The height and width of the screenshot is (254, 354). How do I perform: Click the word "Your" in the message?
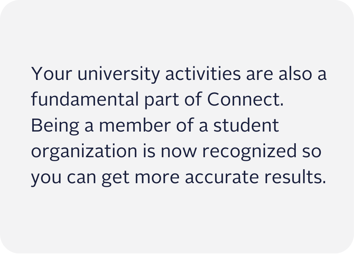tap(51, 74)
